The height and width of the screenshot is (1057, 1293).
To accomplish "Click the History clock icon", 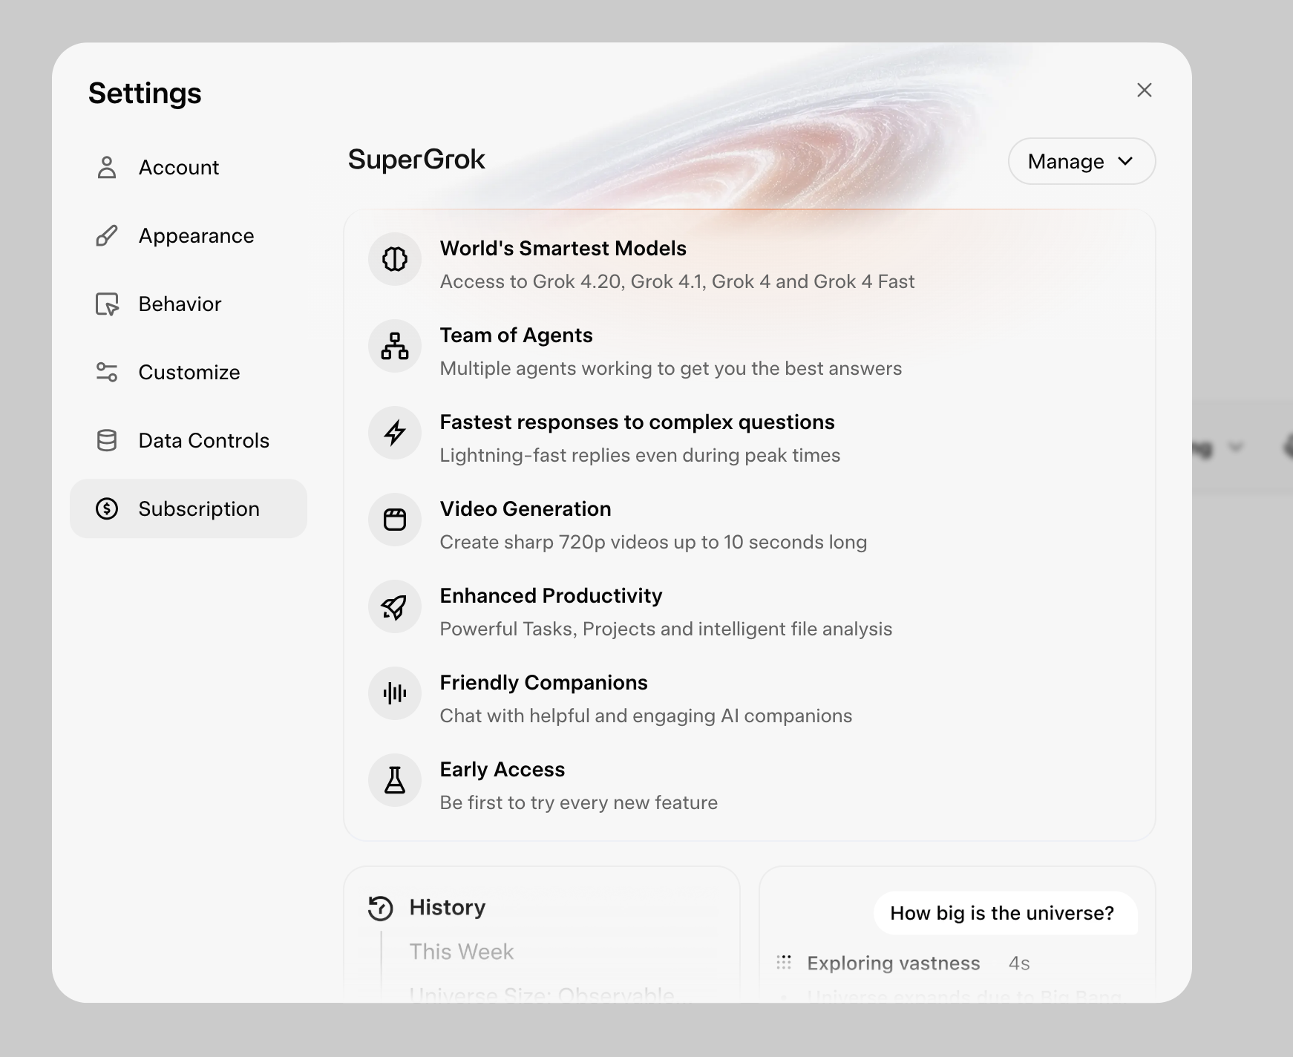I will point(381,908).
